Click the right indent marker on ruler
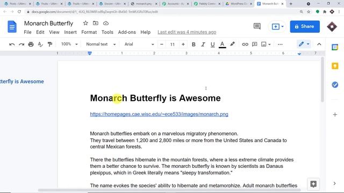 (299, 54)
